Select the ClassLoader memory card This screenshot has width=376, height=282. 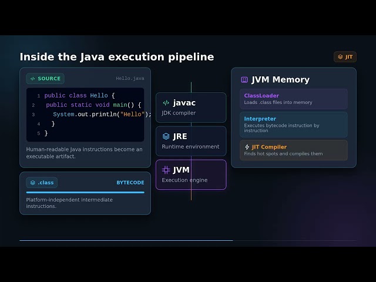tap(294, 99)
